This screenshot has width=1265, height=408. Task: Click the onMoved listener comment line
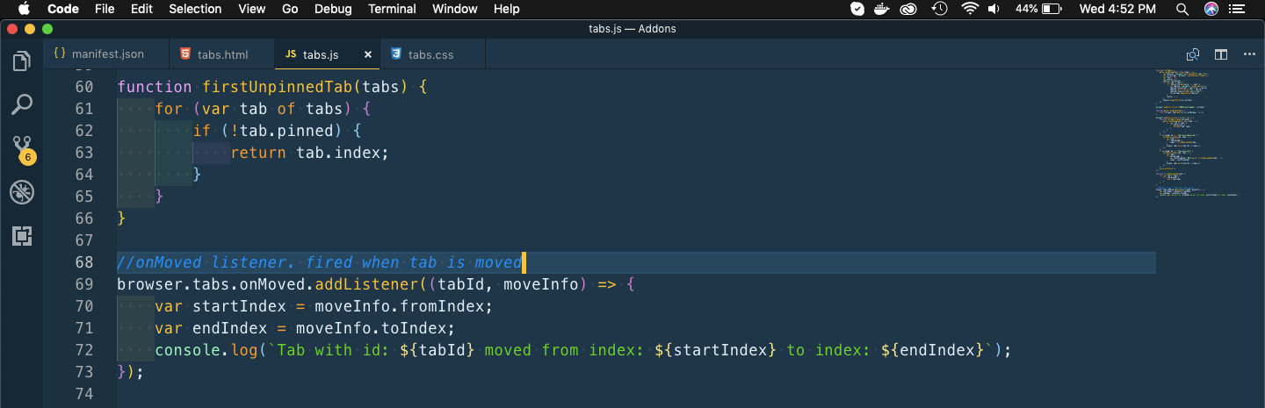tap(320, 262)
